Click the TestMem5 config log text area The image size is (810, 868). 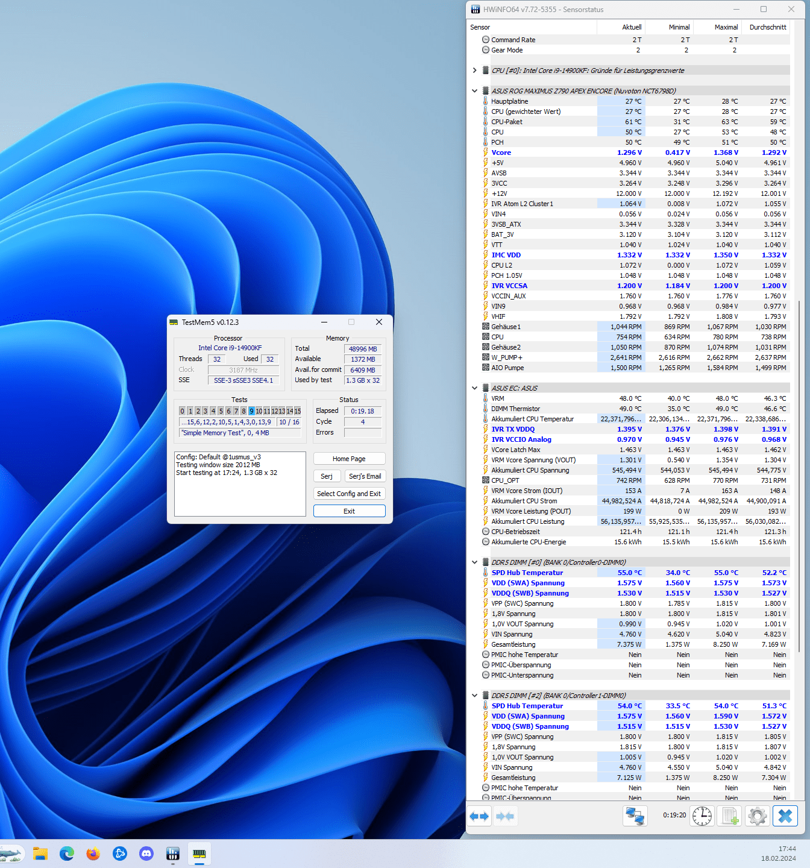click(x=240, y=484)
